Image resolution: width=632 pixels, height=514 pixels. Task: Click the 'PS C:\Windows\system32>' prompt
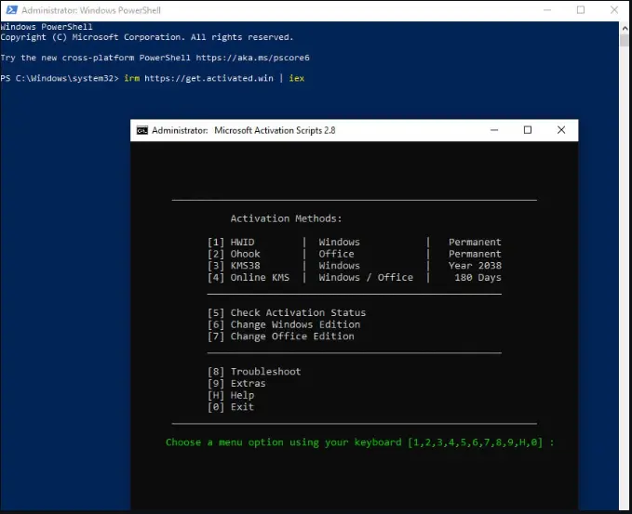(60, 78)
